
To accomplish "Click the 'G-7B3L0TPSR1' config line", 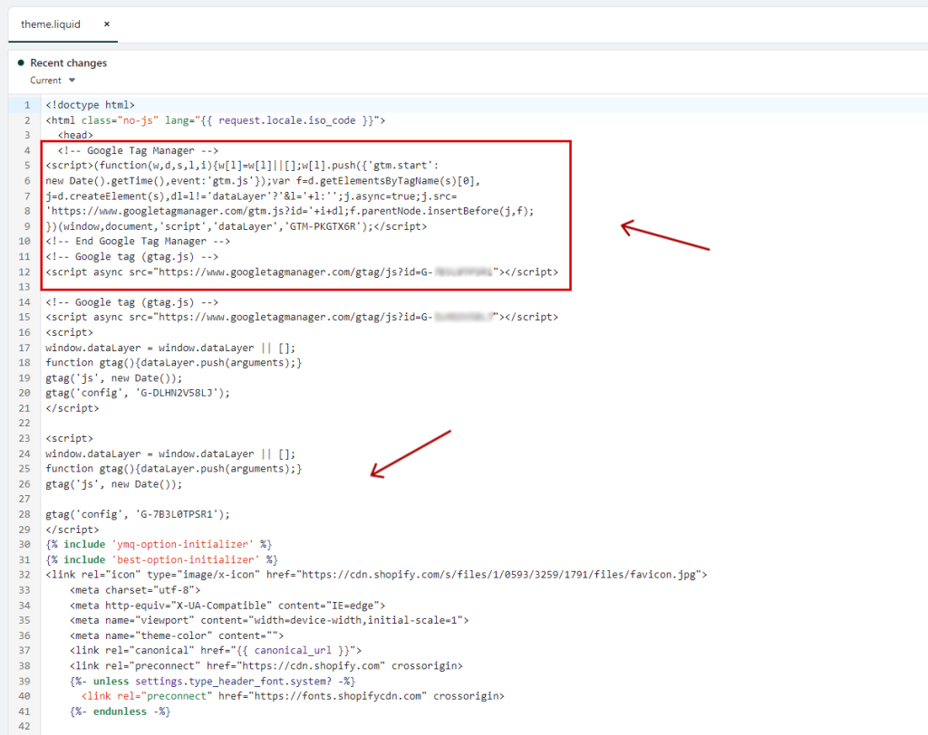I will coord(138,514).
